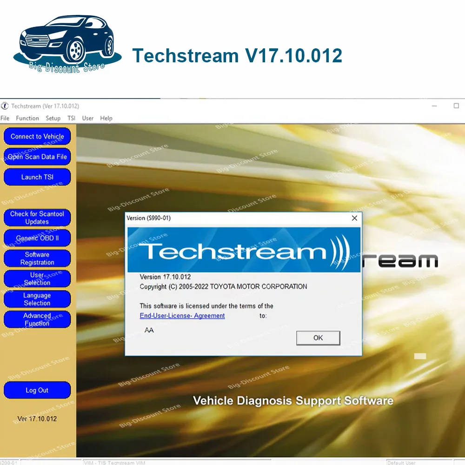Confirm the Version dialog with OK
Viewport: 465px width, 465px height.
tap(318, 338)
